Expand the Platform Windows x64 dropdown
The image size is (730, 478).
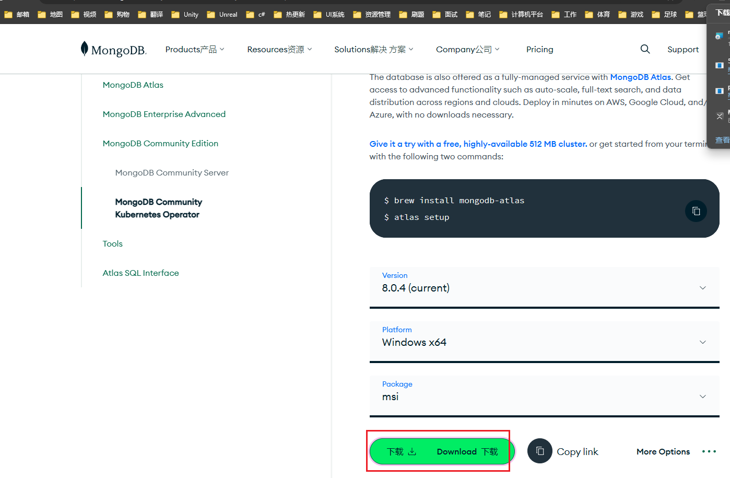coord(544,342)
